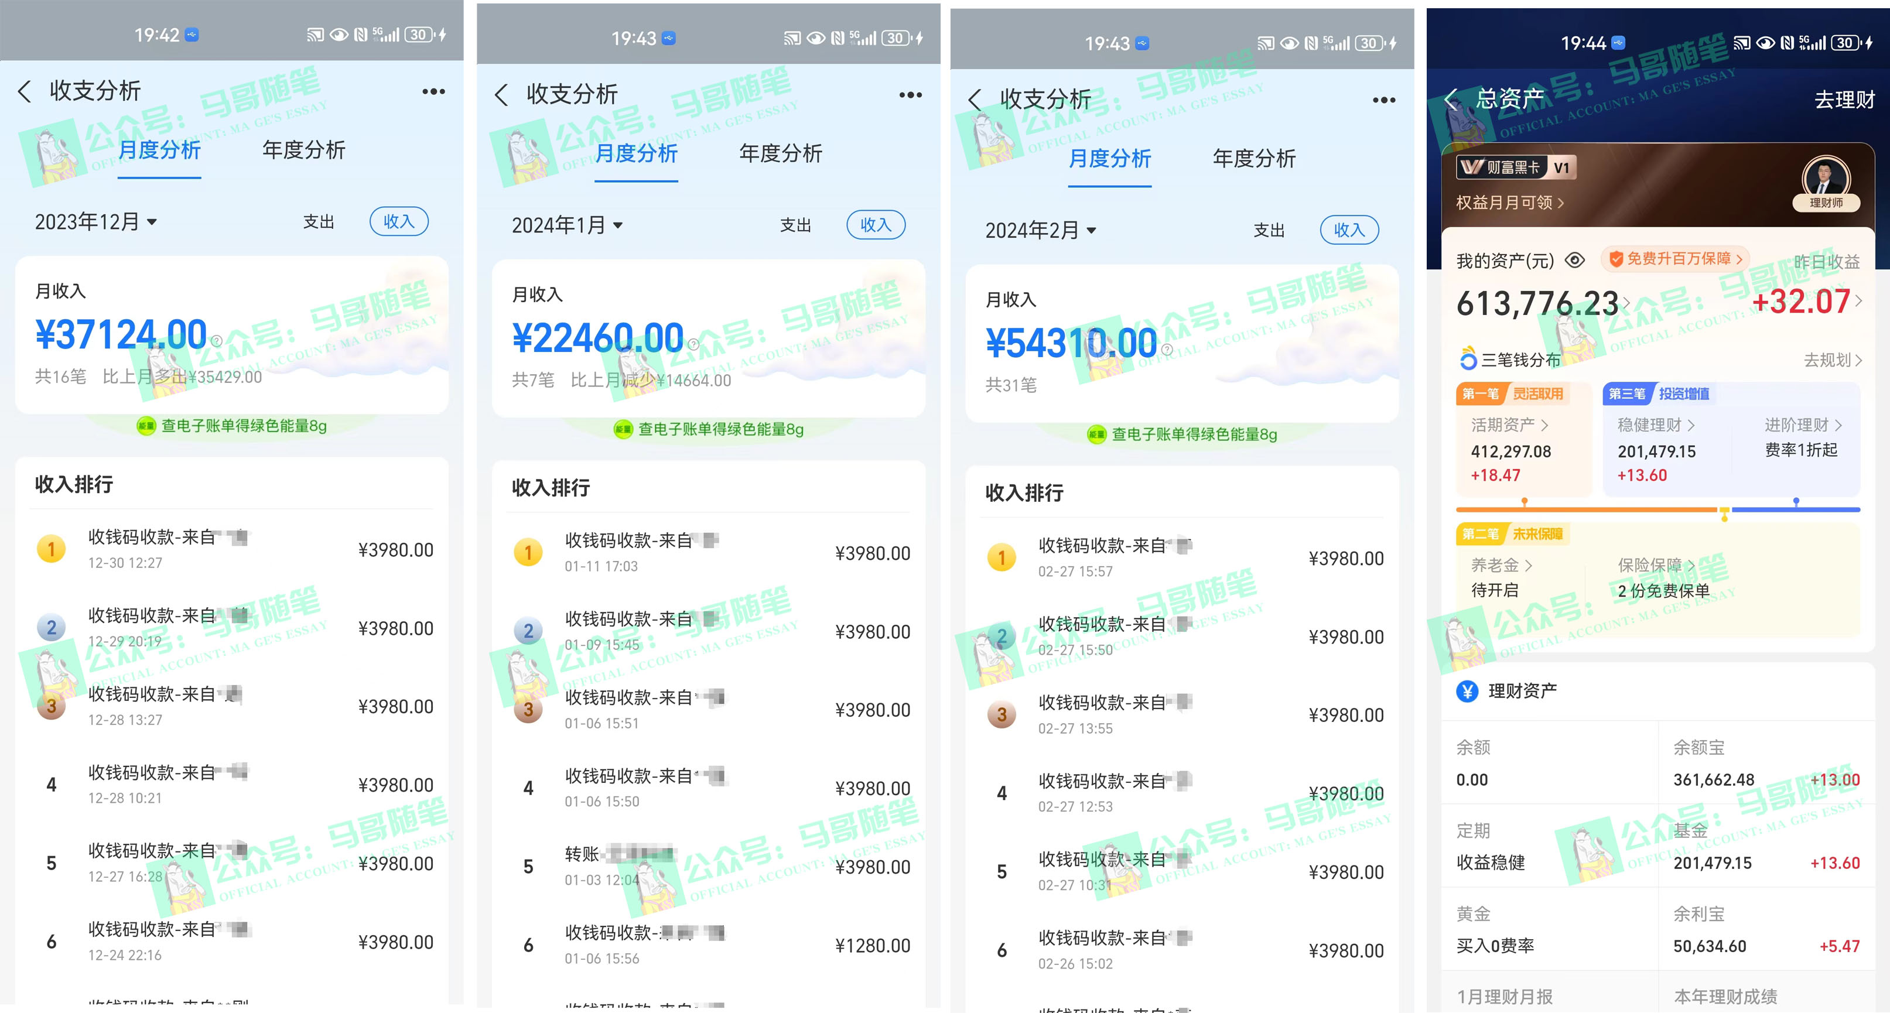Expand 2024年1月 month picker dropdown
Image resolution: width=1890 pixels, height=1013 pixels.
[x=568, y=227]
